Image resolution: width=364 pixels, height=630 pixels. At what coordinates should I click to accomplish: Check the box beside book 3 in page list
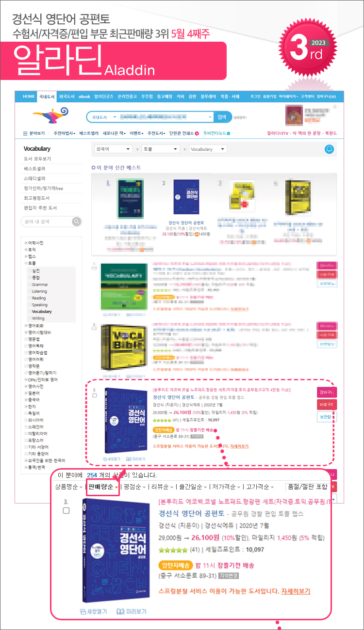(x=95, y=395)
